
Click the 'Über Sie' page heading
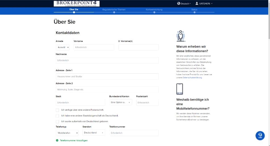point(64,22)
